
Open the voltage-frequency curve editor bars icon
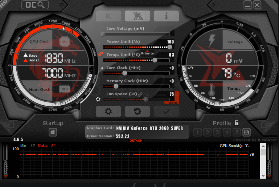101,68
